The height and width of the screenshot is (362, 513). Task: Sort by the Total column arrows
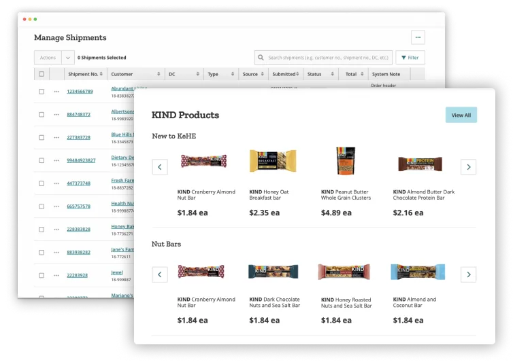(362, 74)
